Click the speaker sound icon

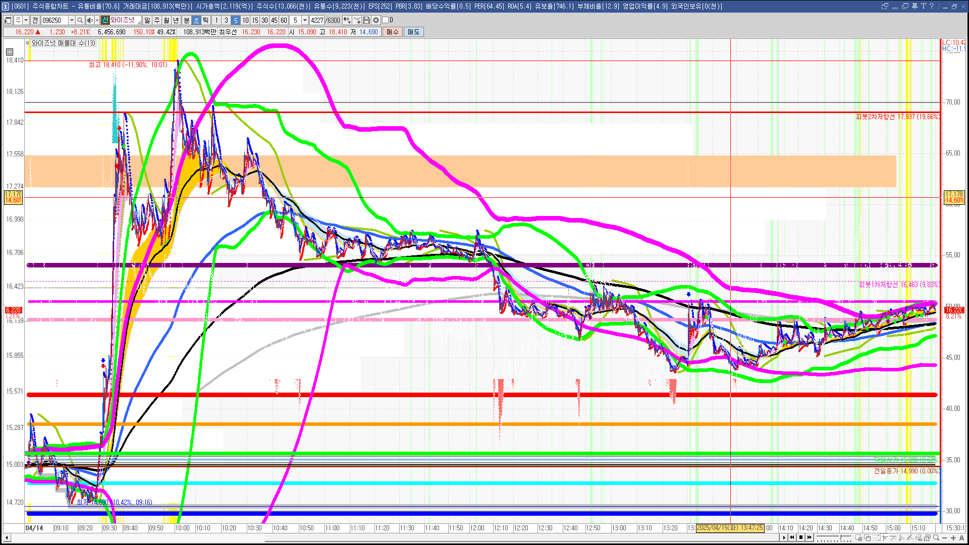[89, 20]
